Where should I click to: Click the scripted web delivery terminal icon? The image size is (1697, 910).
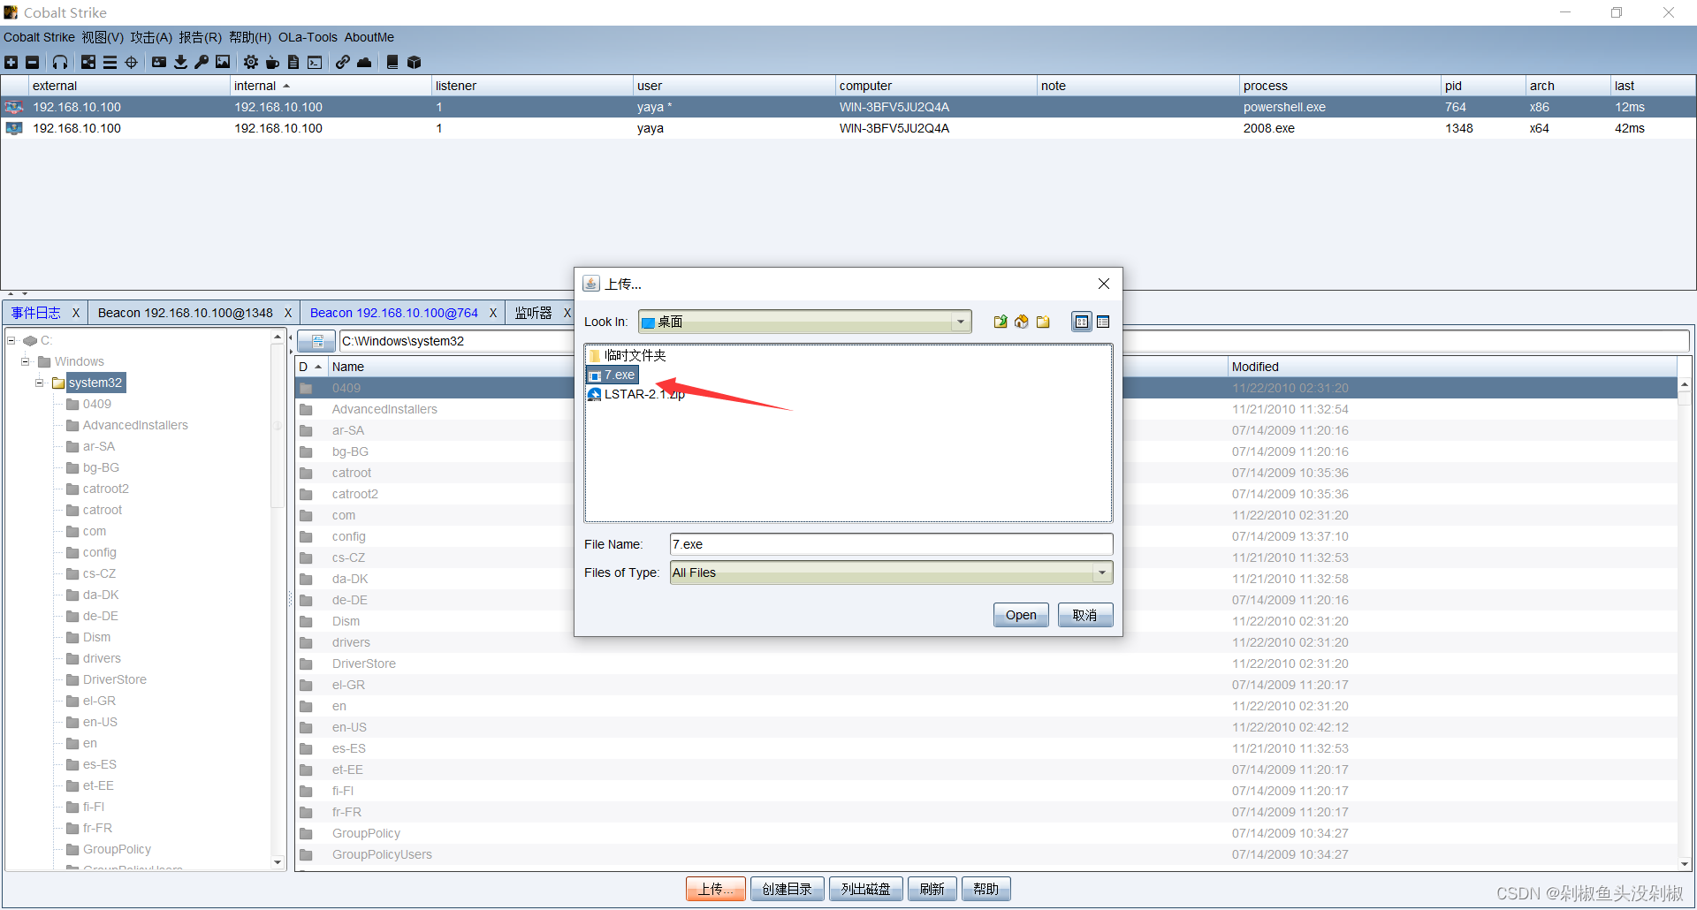[315, 62]
